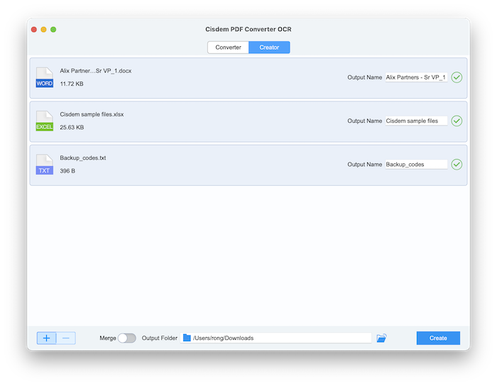Open the browse output folder icon

coord(382,338)
